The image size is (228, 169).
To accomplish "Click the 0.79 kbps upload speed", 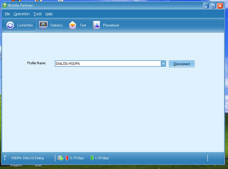I will (77, 158).
